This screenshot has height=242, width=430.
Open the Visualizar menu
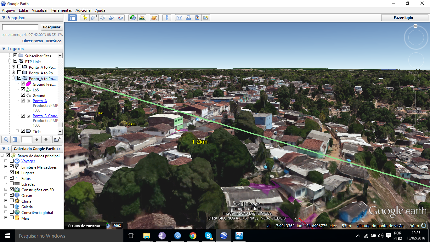click(40, 10)
